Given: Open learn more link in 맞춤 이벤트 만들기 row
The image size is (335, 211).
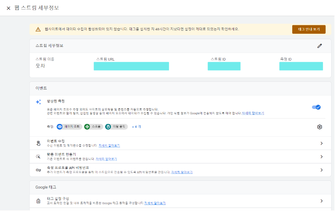Looking at the screenshot, I should pyautogui.click(x=106, y=159).
